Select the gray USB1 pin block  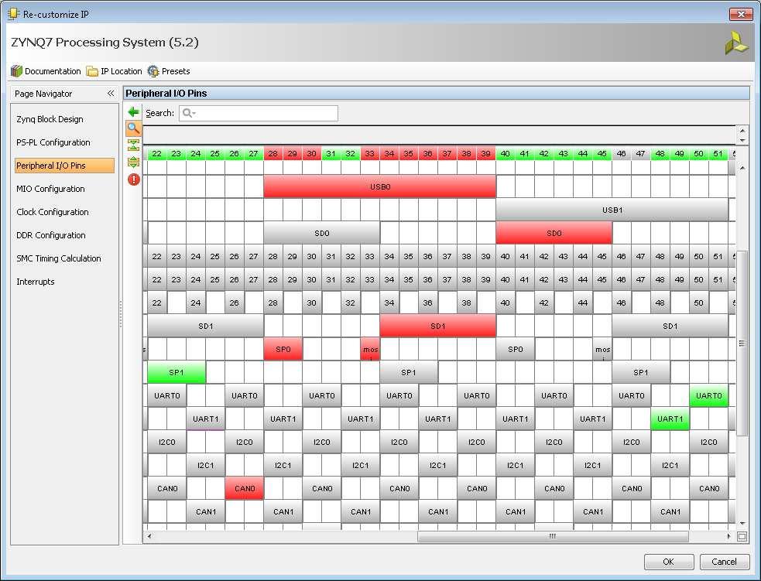coord(612,210)
